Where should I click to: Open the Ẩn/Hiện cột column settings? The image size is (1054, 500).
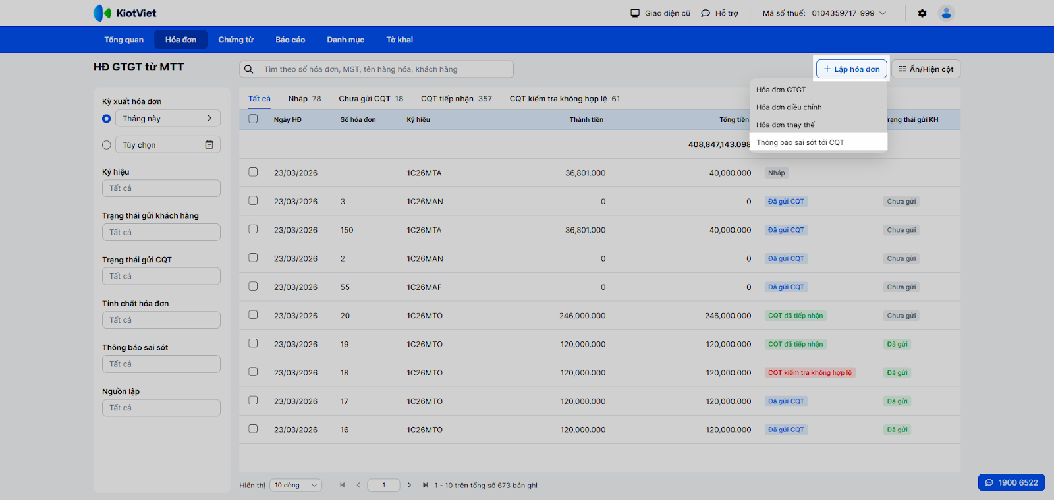point(926,69)
